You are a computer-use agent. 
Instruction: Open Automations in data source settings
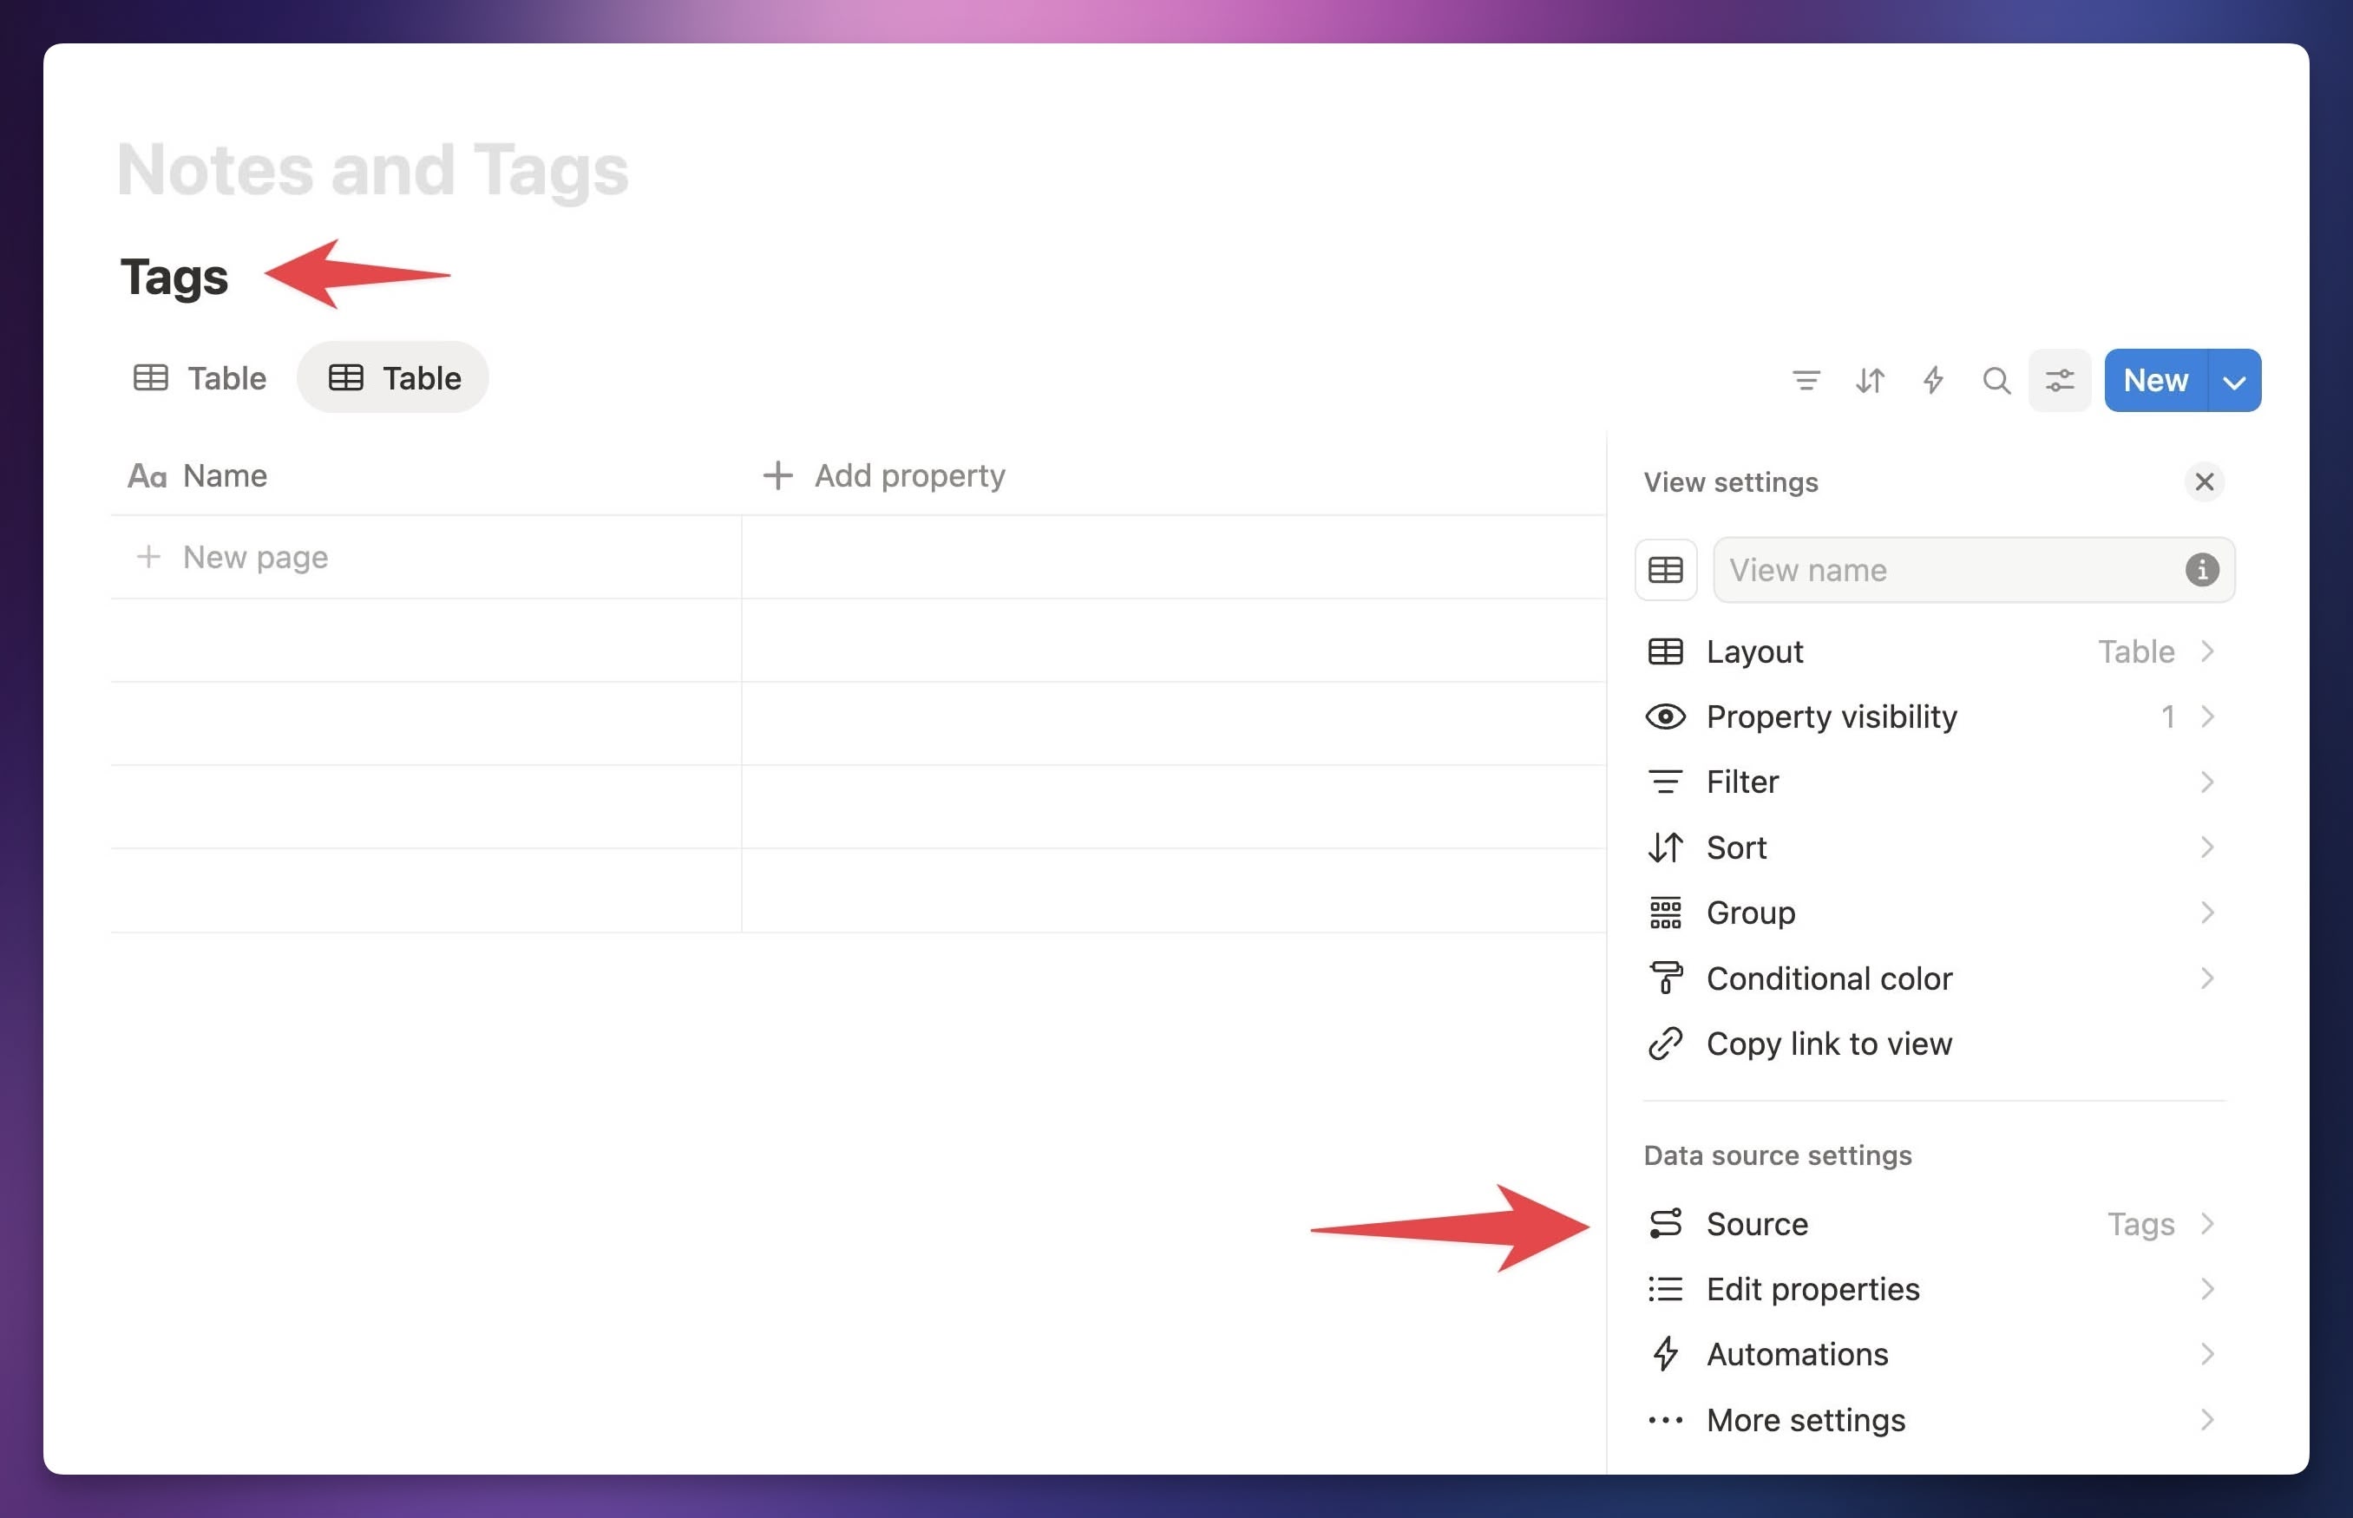point(1931,1354)
